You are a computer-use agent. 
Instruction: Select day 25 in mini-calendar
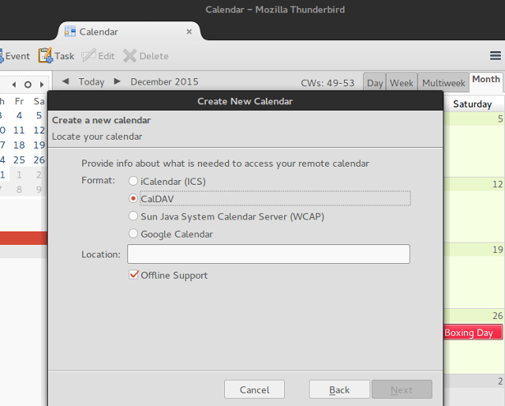(19, 160)
